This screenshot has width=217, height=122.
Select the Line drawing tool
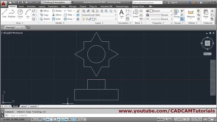[x=4, y=14]
